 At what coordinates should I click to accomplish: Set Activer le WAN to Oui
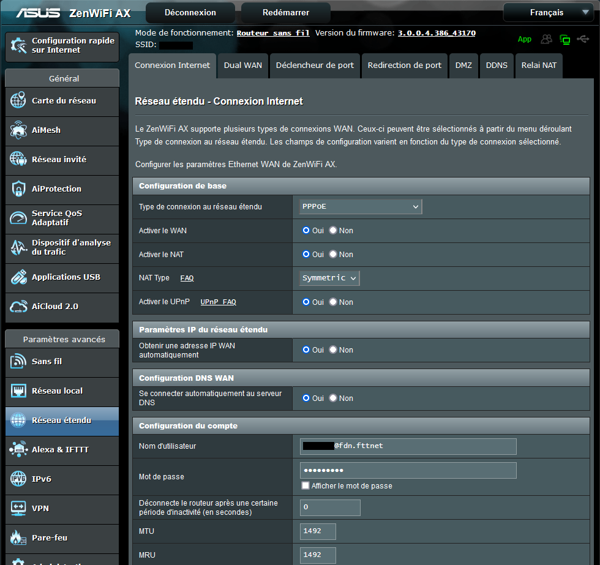[x=306, y=230]
